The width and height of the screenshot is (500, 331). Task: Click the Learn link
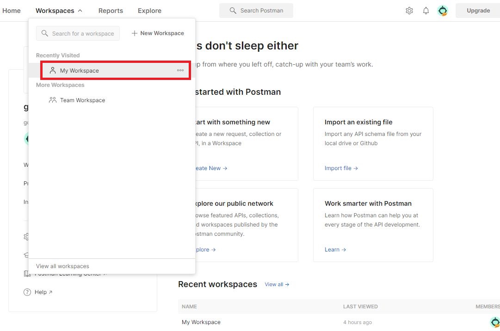point(335,250)
